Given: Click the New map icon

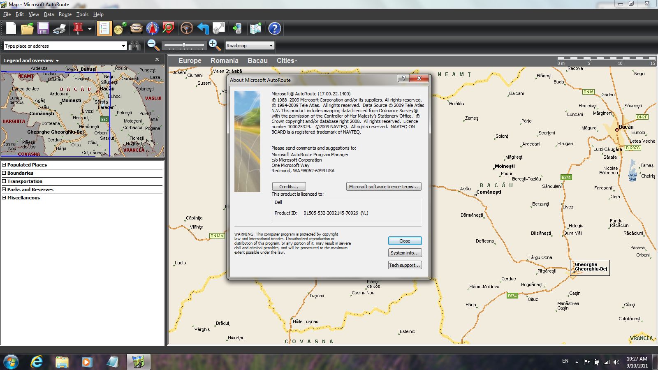Looking at the screenshot, I should point(11,28).
